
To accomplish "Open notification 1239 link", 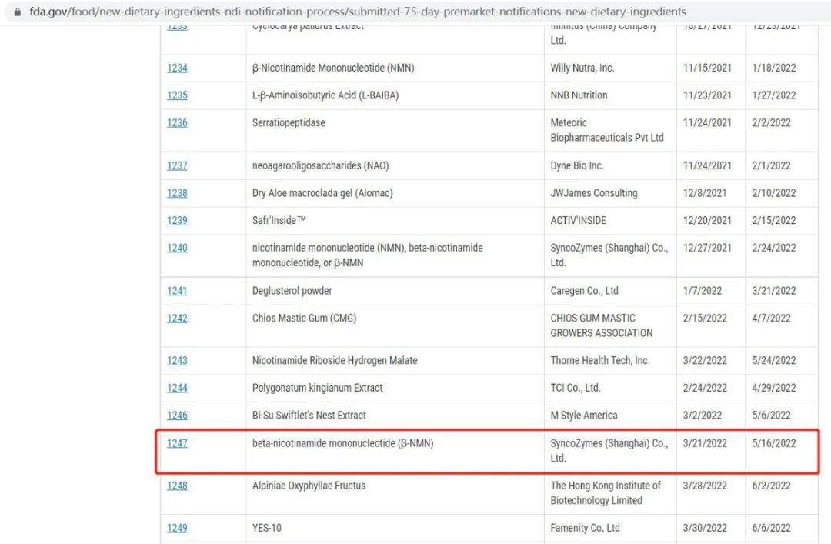I will click(x=177, y=221).
